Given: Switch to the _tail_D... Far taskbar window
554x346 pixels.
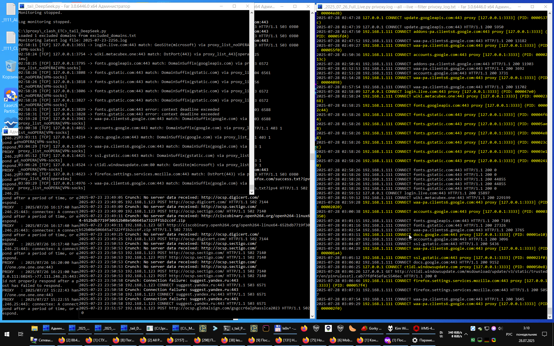Looking at the screenshot, I should pos(132,328).
